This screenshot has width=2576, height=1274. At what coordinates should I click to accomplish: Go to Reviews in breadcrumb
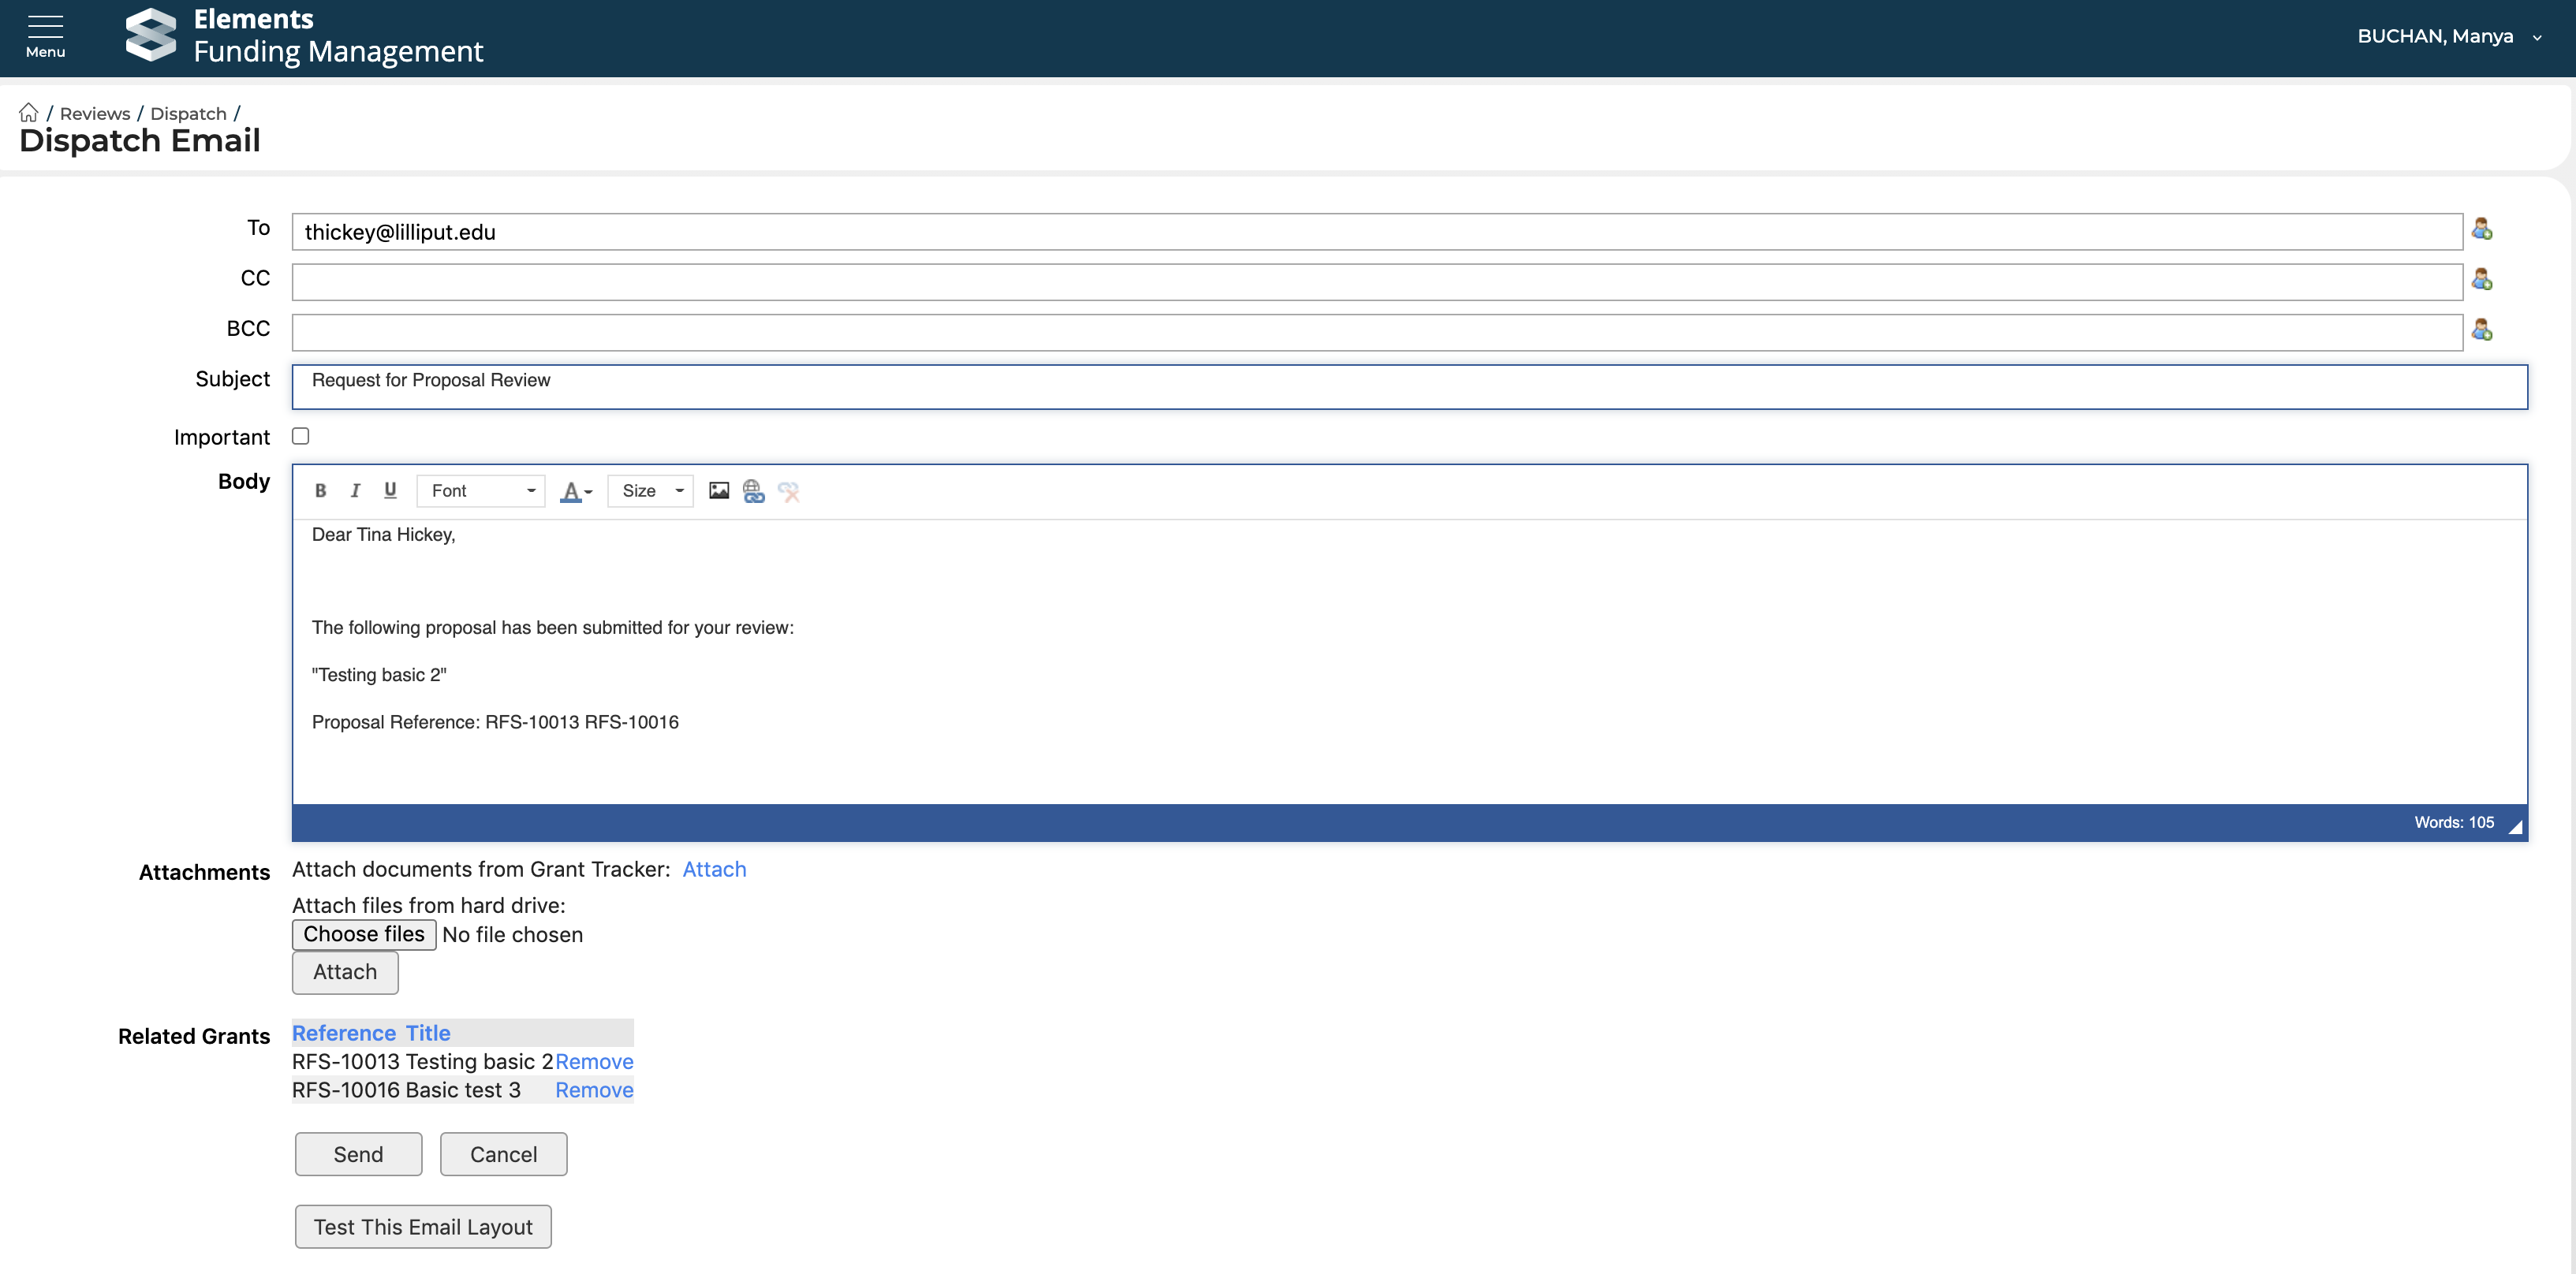95,113
